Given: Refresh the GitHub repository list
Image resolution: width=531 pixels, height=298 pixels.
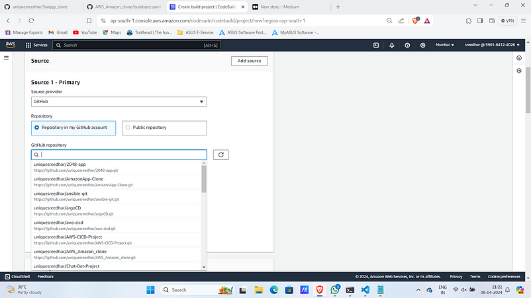Looking at the screenshot, I should click(220, 155).
